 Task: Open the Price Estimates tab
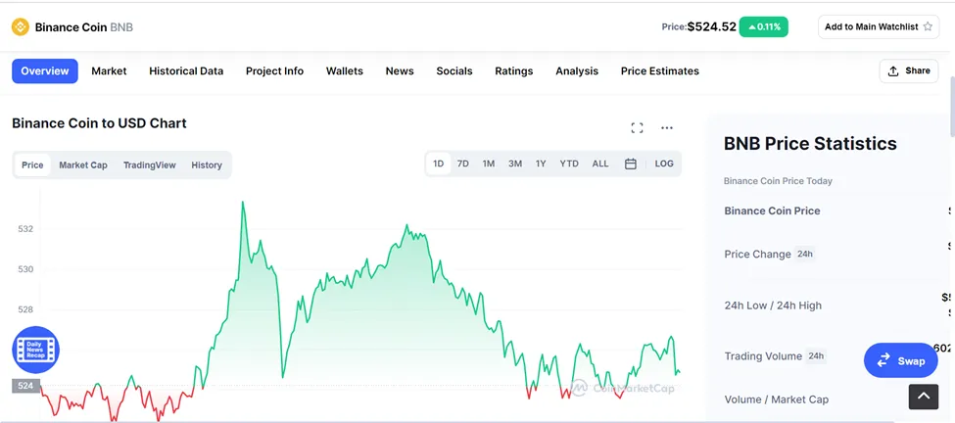click(659, 71)
